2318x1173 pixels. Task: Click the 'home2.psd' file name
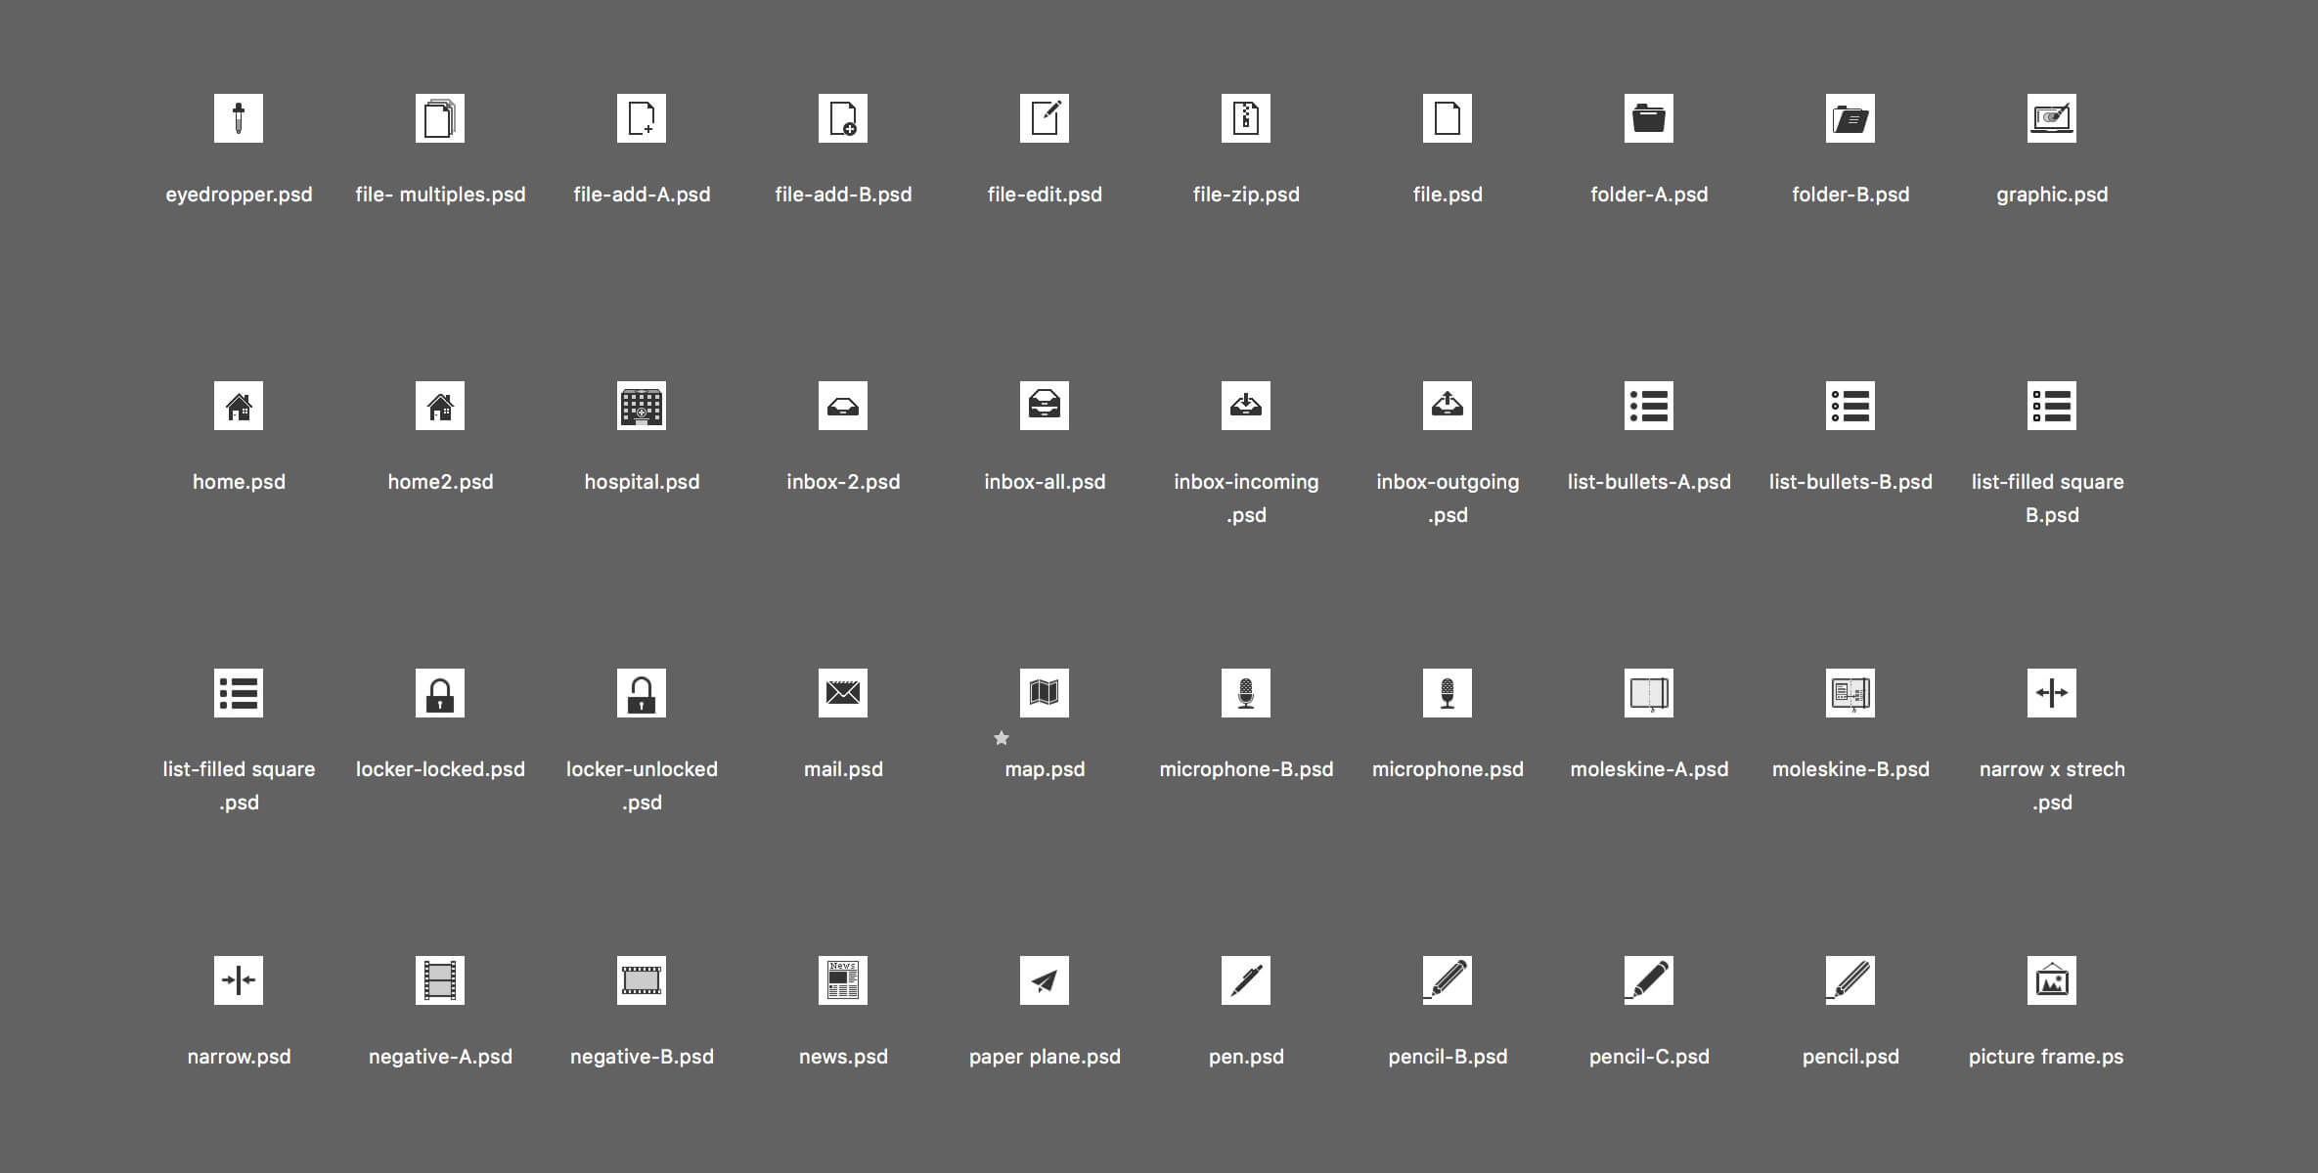click(440, 482)
